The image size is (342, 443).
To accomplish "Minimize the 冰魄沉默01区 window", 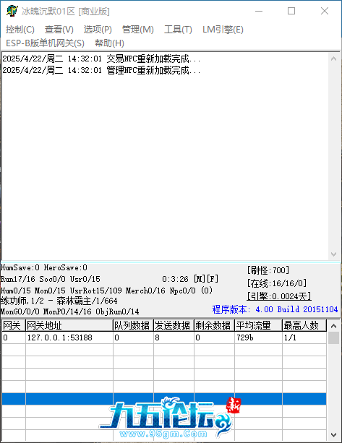I will click(x=259, y=11).
